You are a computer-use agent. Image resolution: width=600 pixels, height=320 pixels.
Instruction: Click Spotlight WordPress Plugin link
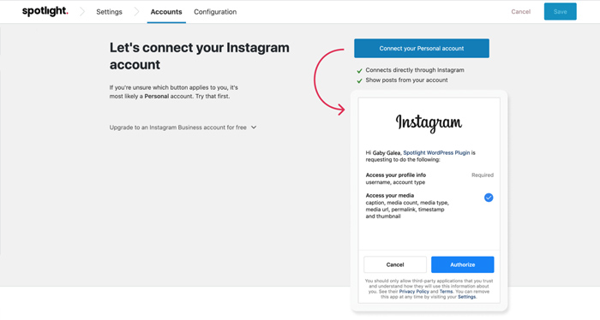tap(436, 152)
